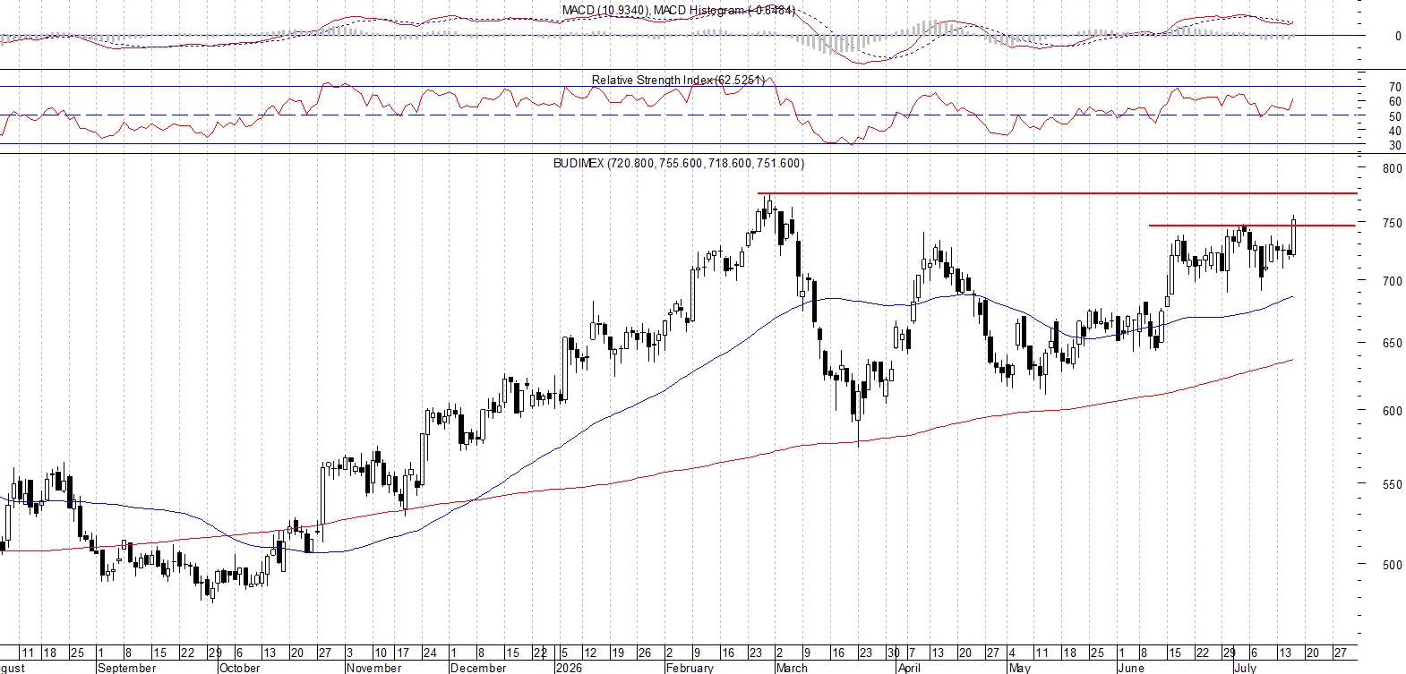Select the RSI axis 60 label
The height and width of the screenshot is (674, 1406).
[x=1395, y=102]
